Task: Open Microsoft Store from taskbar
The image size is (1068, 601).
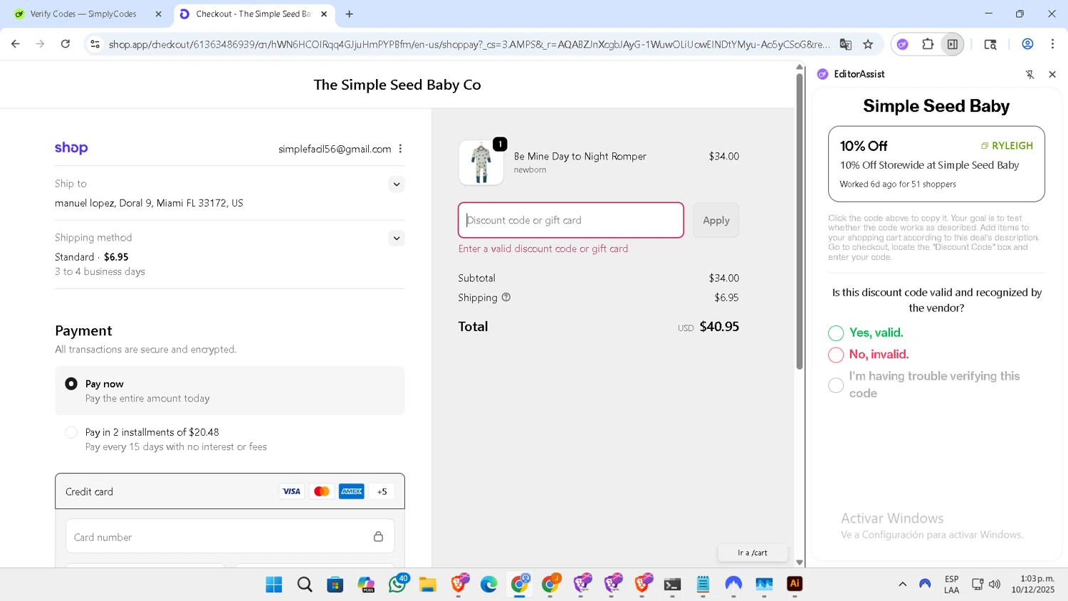Action: click(x=335, y=585)
